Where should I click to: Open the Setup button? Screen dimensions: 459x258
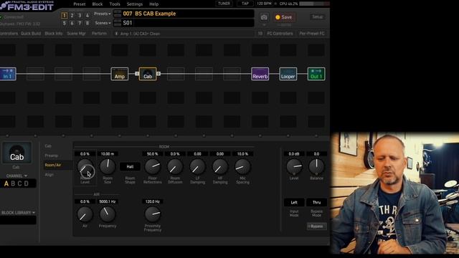(317, 17)
